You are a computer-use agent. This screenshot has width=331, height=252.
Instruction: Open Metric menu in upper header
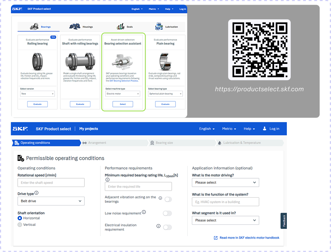coord(154,9)
